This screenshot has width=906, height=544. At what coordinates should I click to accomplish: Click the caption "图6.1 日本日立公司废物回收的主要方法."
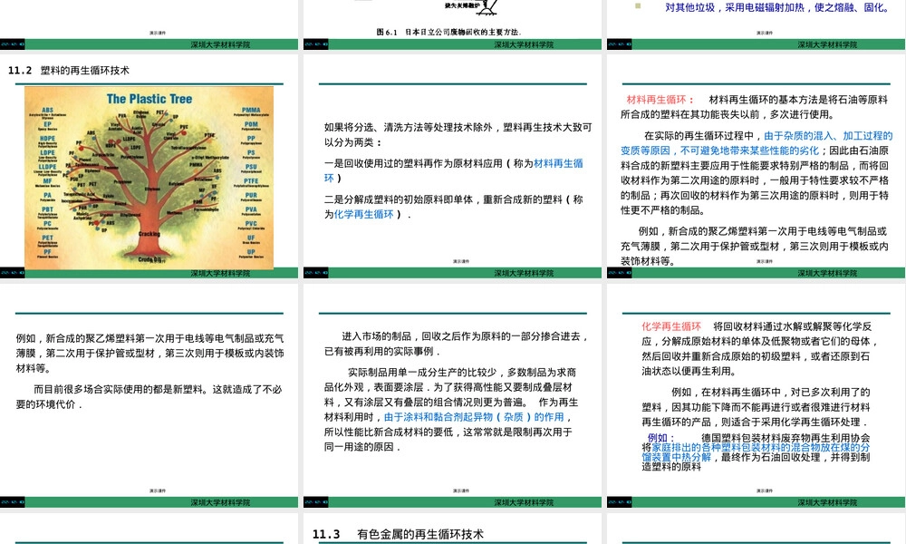[448, 32]
